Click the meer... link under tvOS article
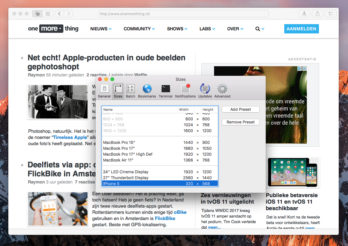The image size is (348, 246). coord(214,227)
